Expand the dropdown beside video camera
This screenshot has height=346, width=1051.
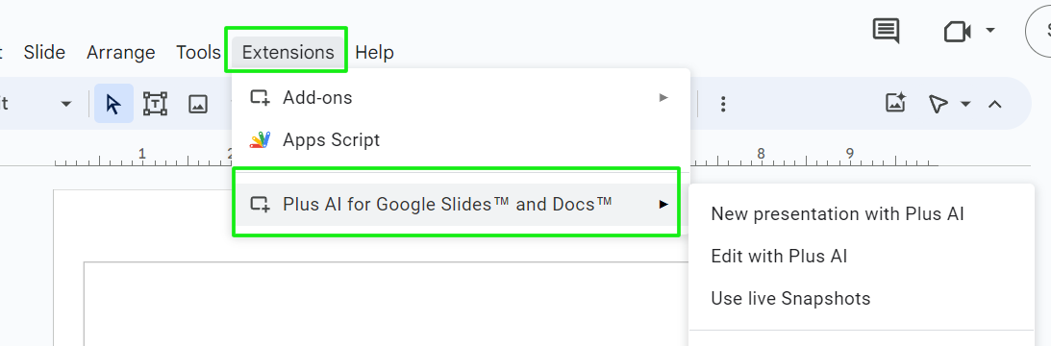[990, 31]
